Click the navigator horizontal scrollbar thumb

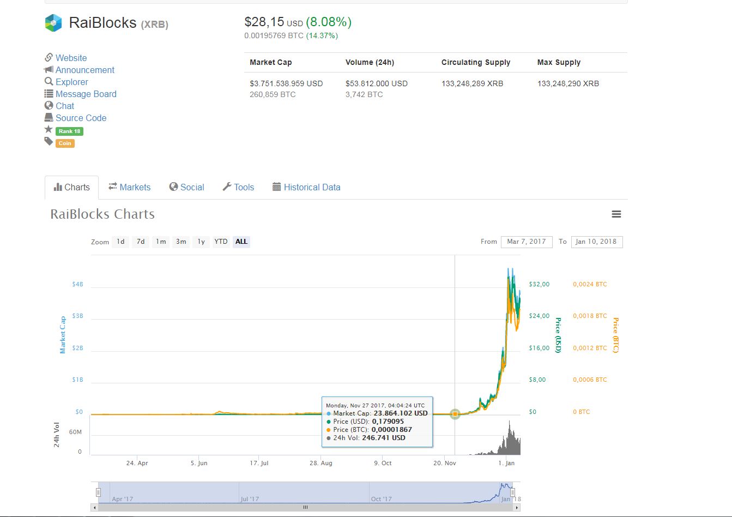click(x=306, y=507)
